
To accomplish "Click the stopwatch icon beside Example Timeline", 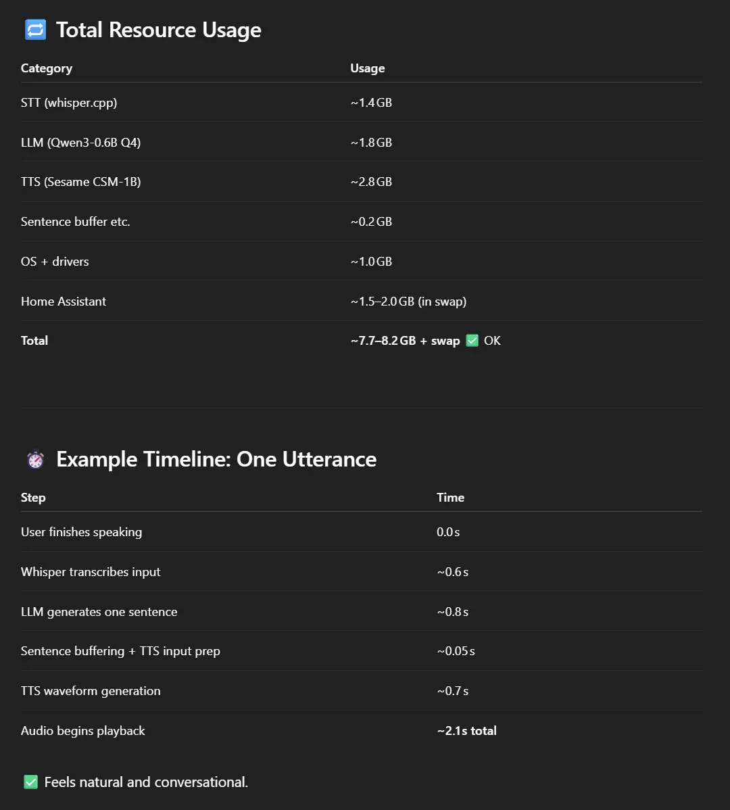I will click(36, 459).
